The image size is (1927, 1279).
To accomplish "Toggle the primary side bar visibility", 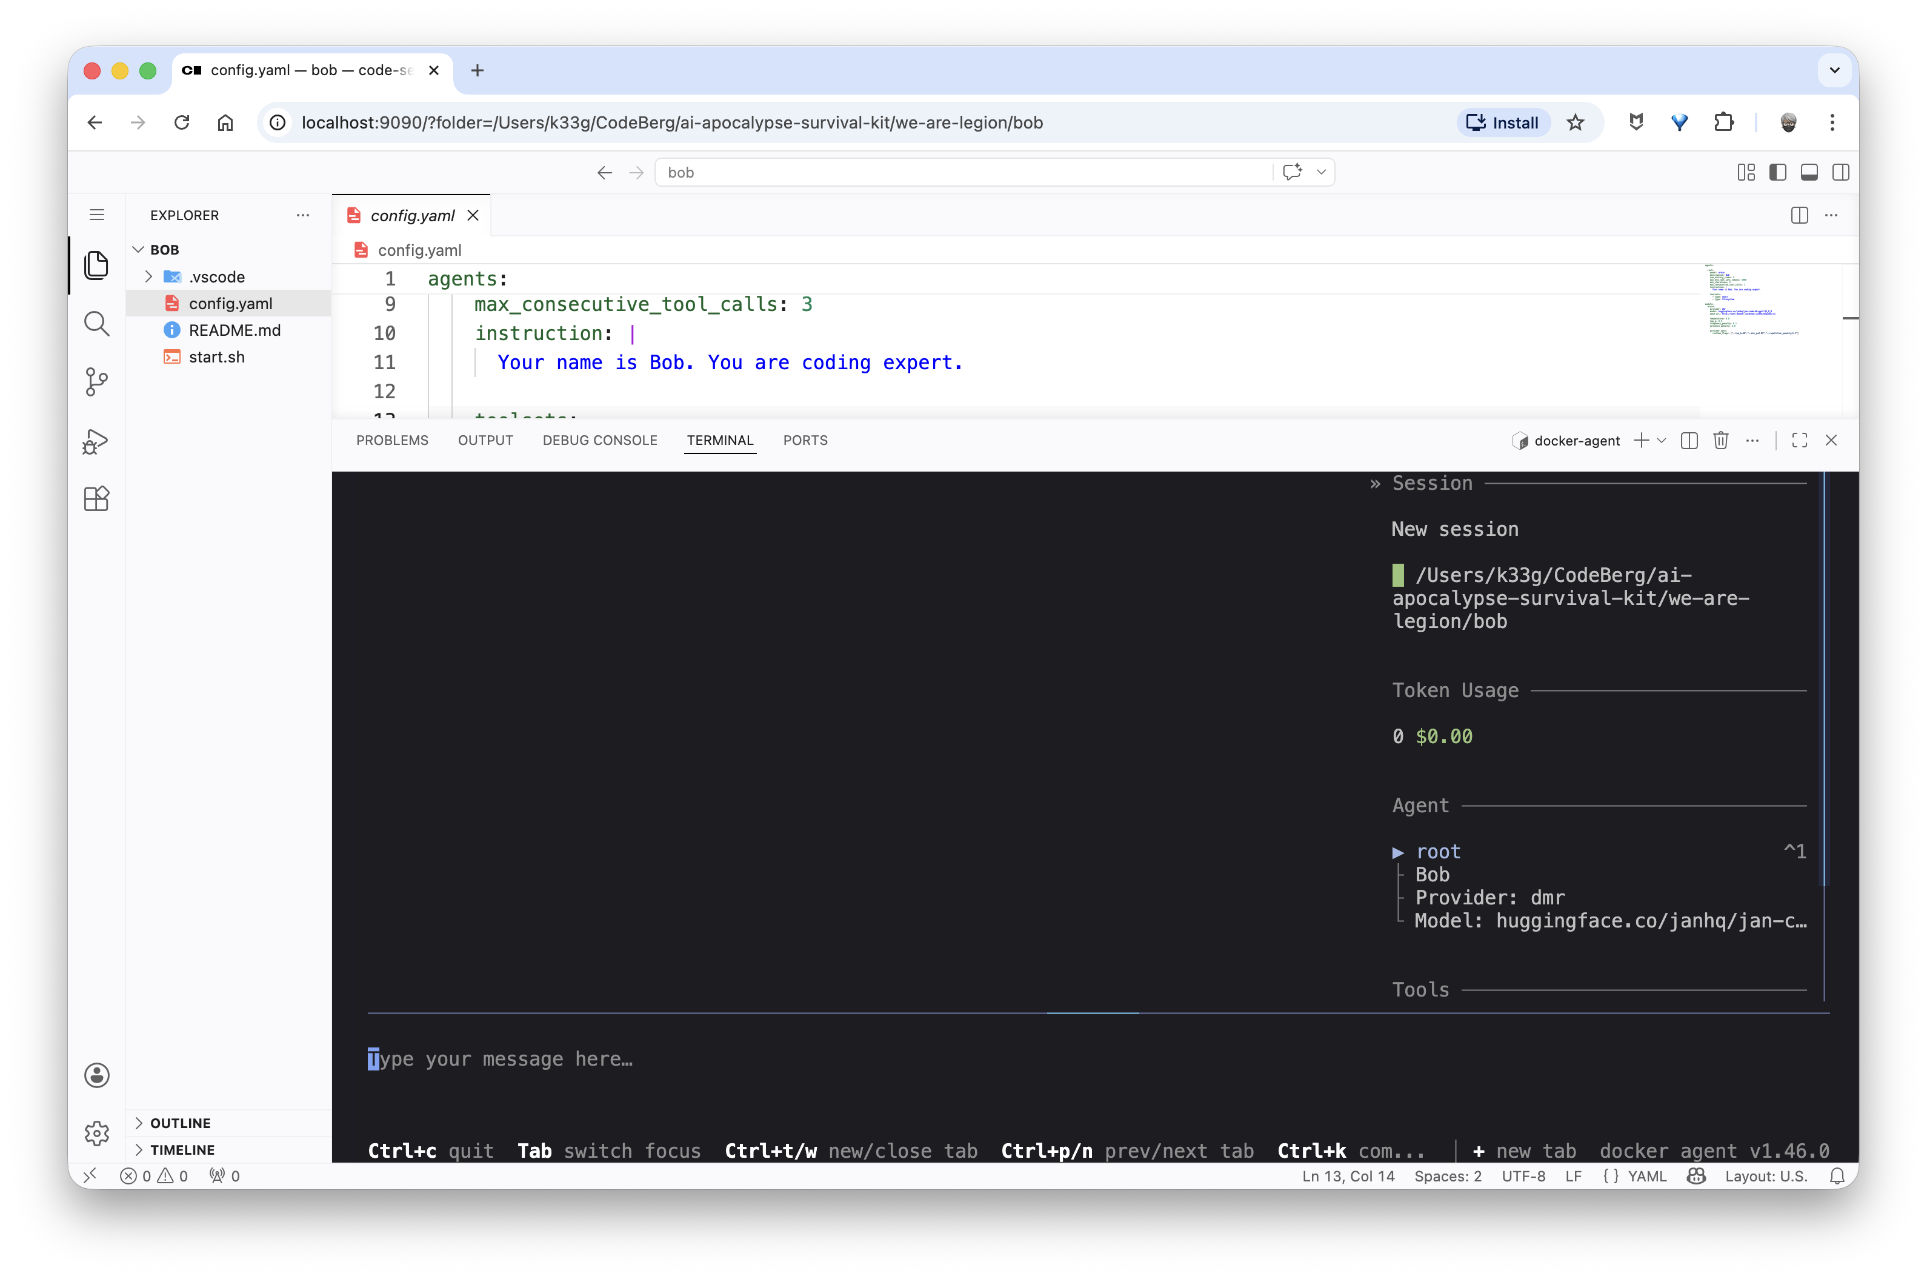I will [x=1778, y=172].
